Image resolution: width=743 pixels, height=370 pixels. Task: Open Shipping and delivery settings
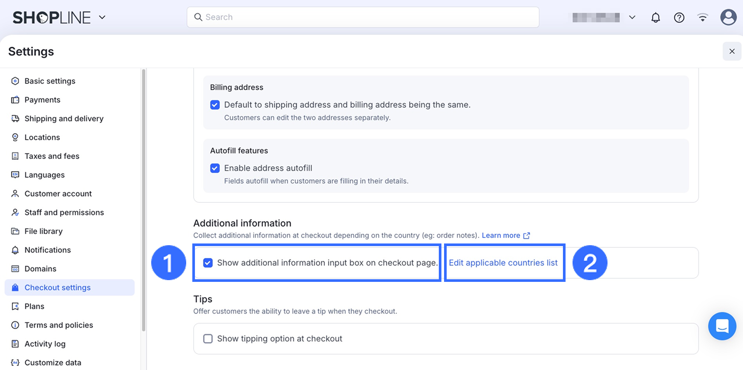(x=69, y=119)
